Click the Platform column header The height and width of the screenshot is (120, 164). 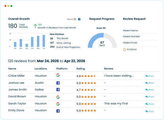tap(62, 69)
